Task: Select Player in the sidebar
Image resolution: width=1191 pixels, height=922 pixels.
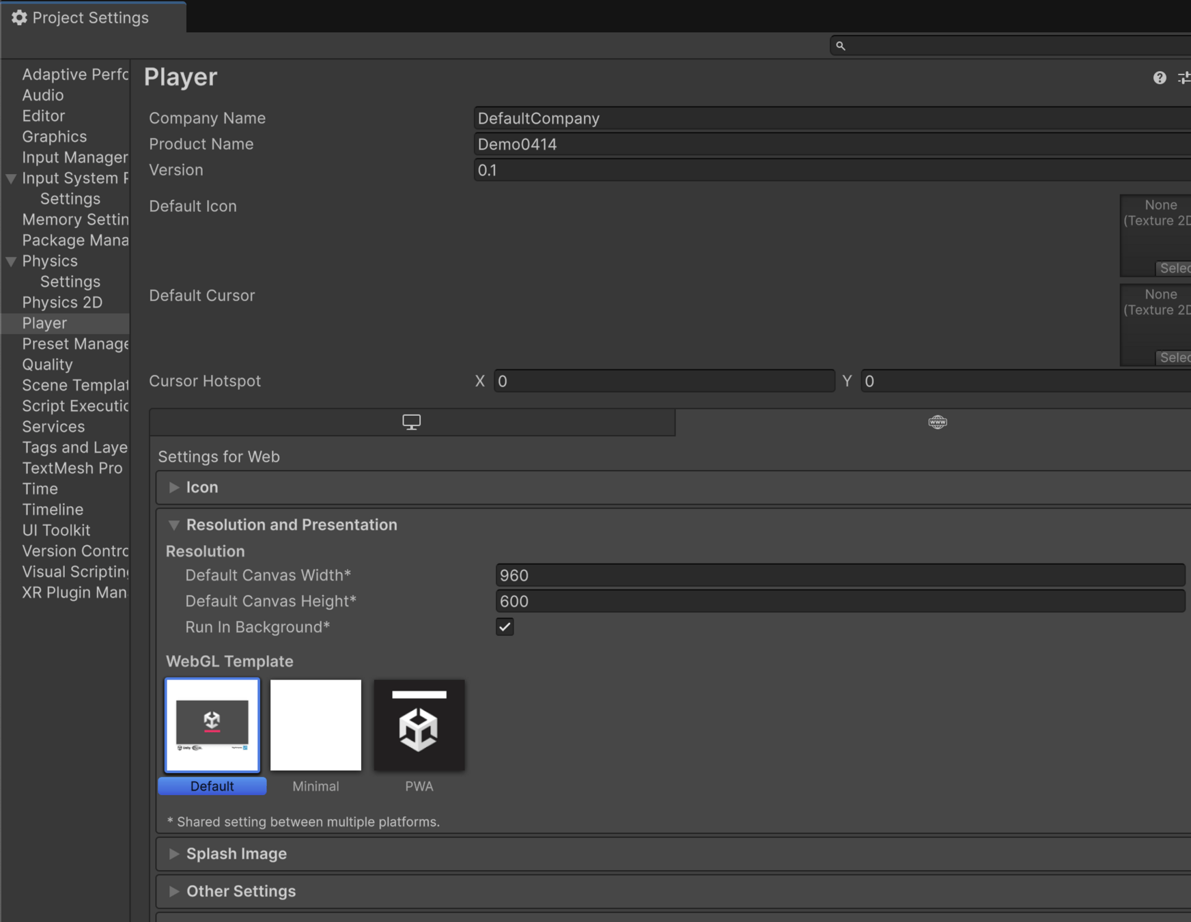Action: [66, 323]
